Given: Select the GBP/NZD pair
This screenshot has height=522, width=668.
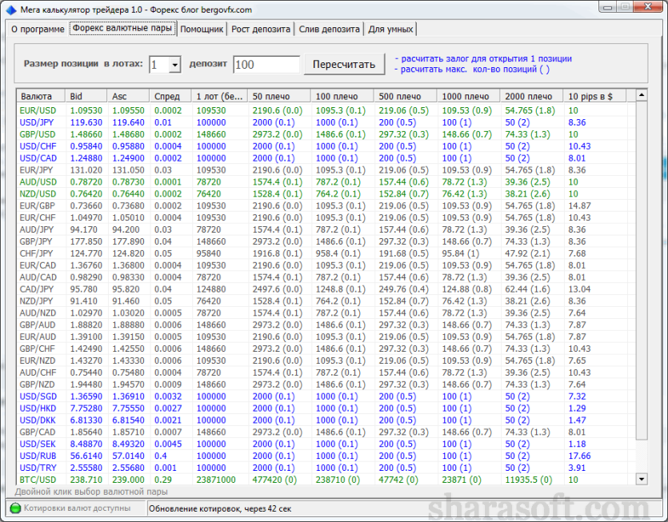Looking at the screenshot, I should pos(326,385).
